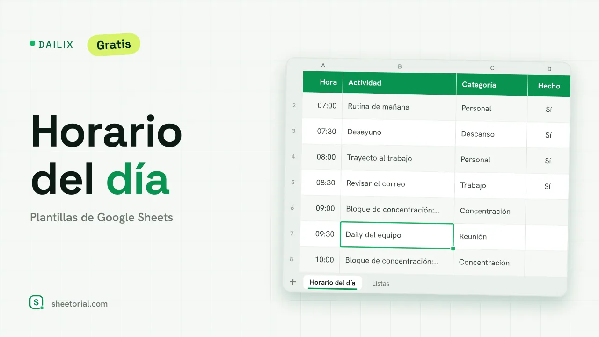Click the Categoría header cell
Image resolution: width=599 pixels, height=337 pixels.
pos(492,85)
